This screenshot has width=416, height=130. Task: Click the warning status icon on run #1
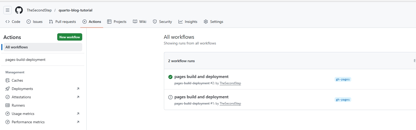(170, 97)
